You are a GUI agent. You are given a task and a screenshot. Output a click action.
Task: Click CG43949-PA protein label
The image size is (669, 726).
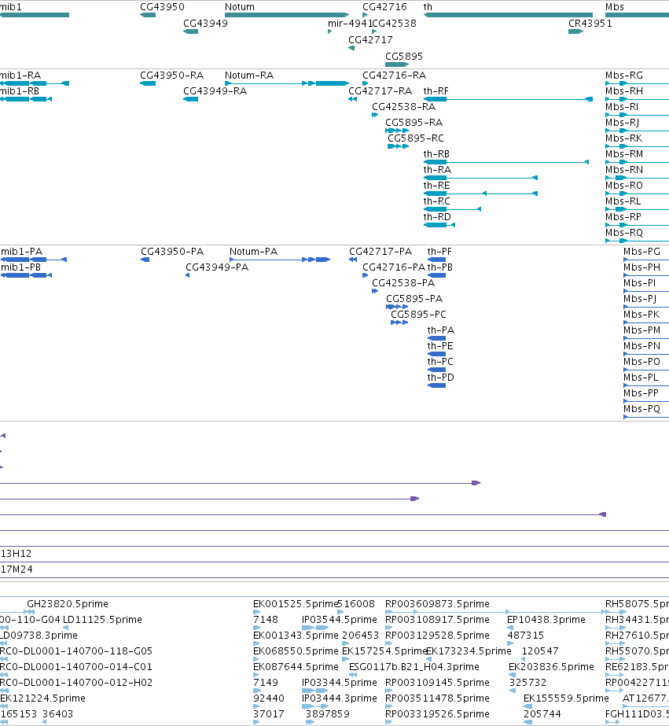[217, 267]
